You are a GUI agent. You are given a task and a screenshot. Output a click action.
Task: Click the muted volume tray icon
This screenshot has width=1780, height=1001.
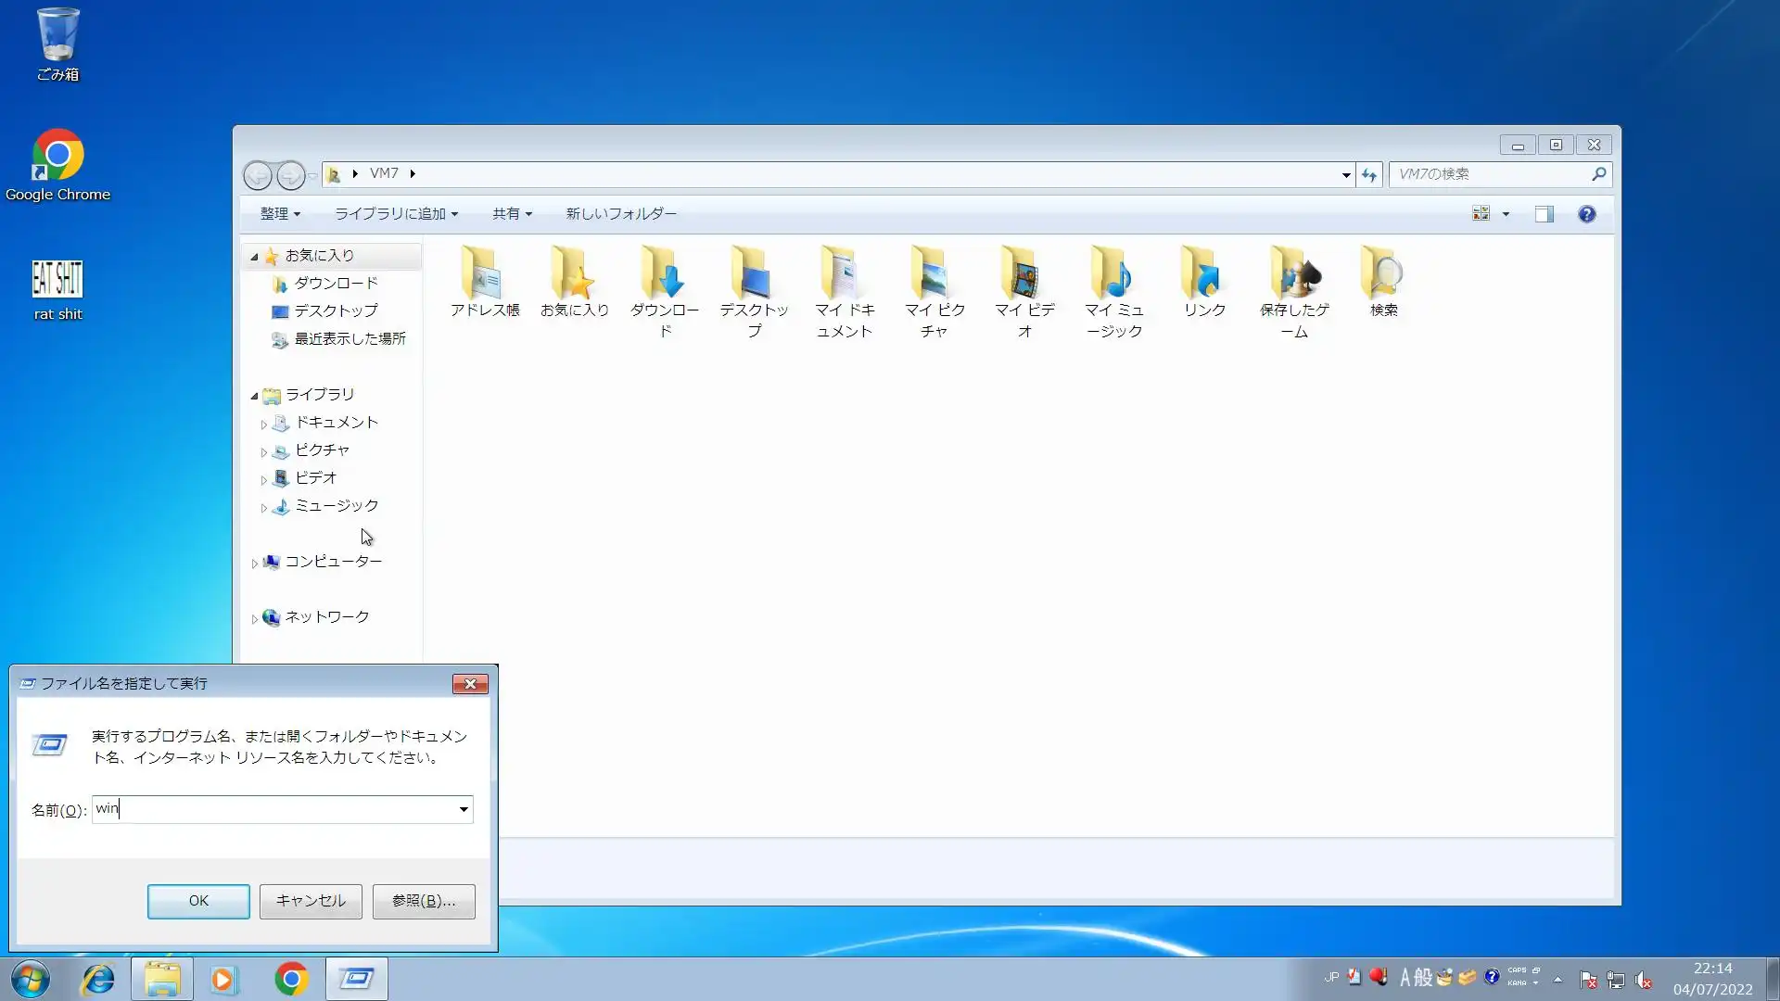tap(1644, 980)
